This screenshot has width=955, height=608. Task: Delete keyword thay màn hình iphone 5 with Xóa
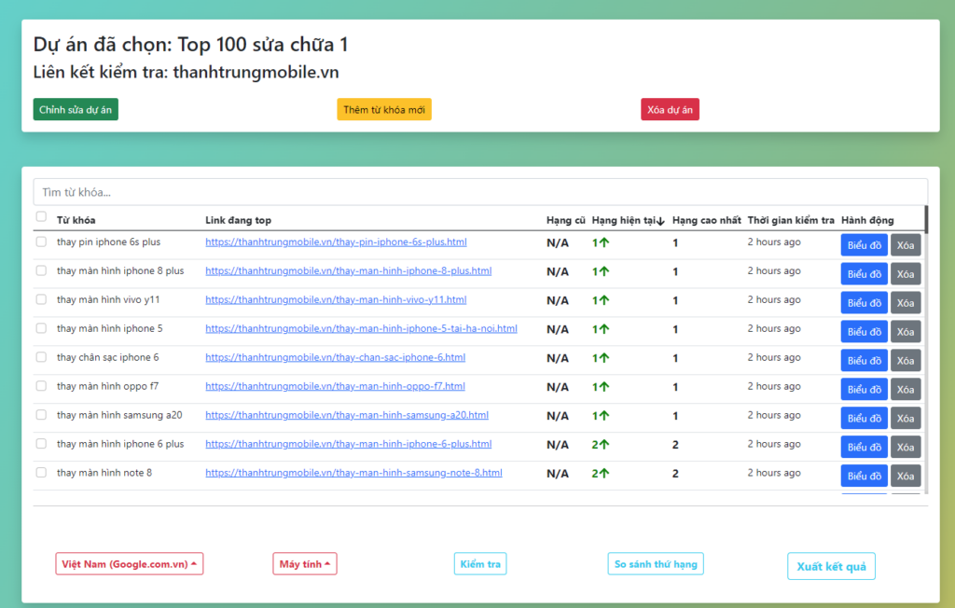[x=905, y=332]
